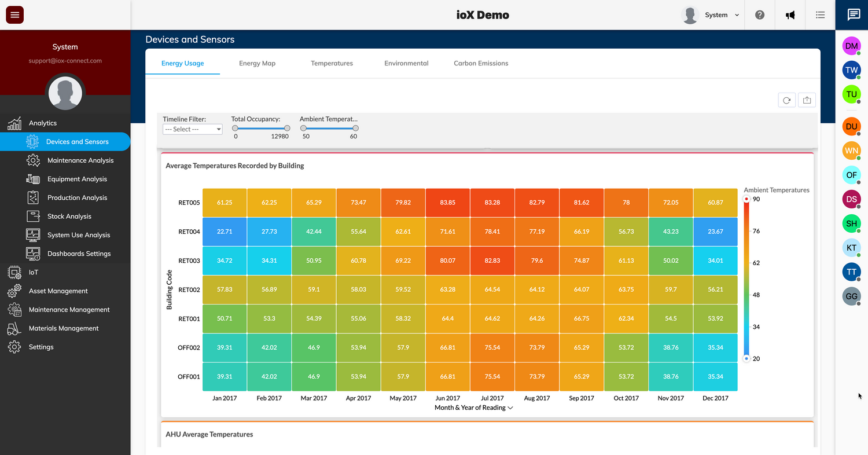The image size is (868, 455).
Task: Open the Timeline Filter select dropdown
Action: point(192,129)
